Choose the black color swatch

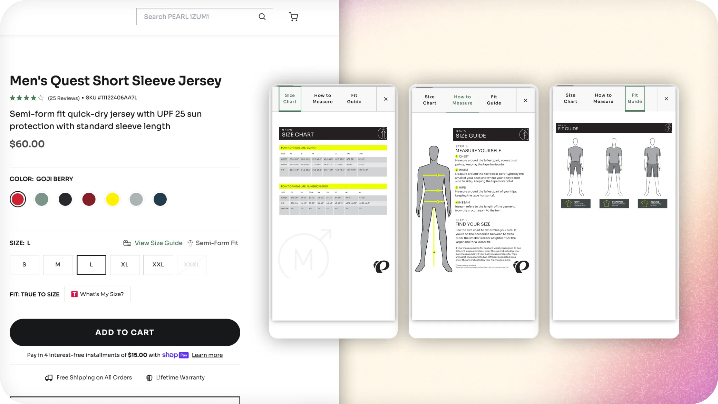click(x=65, y=199)
